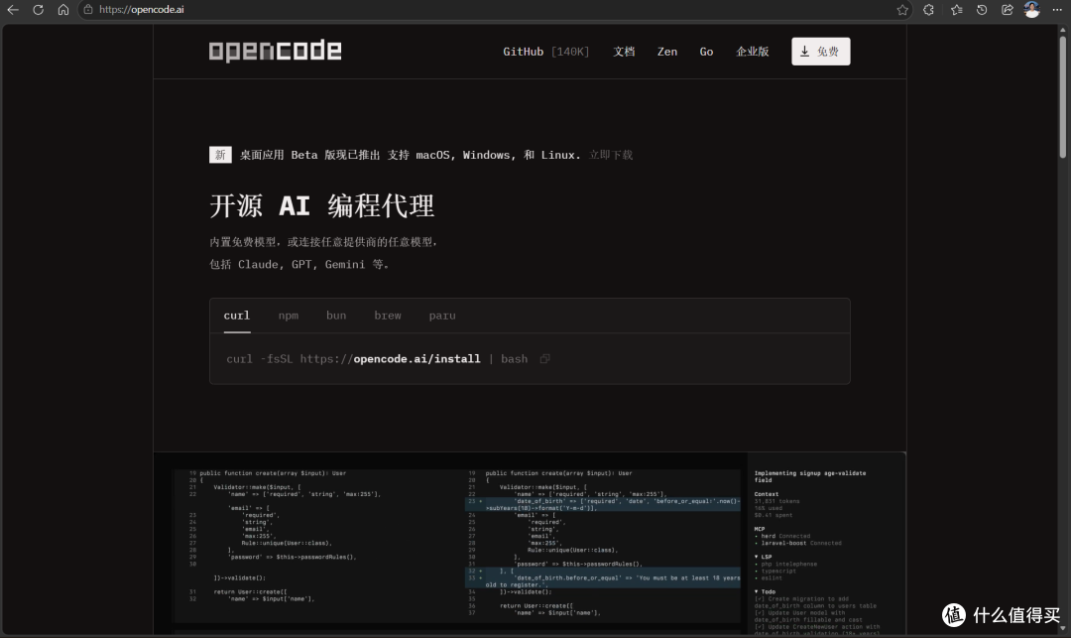Viewport: 1071px width, 638px height.
Task: Click the opencode logo
Action: click(x=276, y=52)
